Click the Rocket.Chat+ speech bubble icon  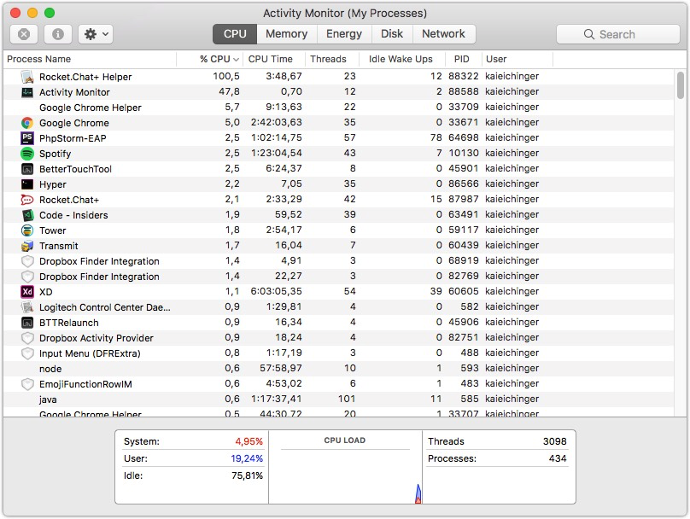pos(27,200)
